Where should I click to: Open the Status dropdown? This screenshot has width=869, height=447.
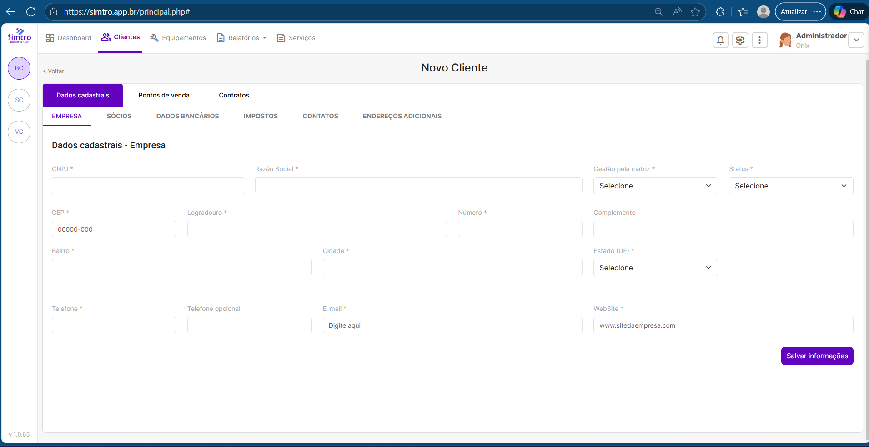tap(790, 186)
